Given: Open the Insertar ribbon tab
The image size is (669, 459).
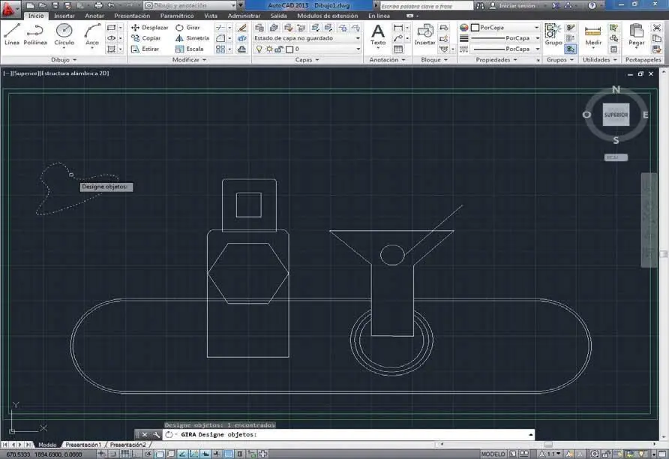Looking at the screenshot, I should 64,16.
